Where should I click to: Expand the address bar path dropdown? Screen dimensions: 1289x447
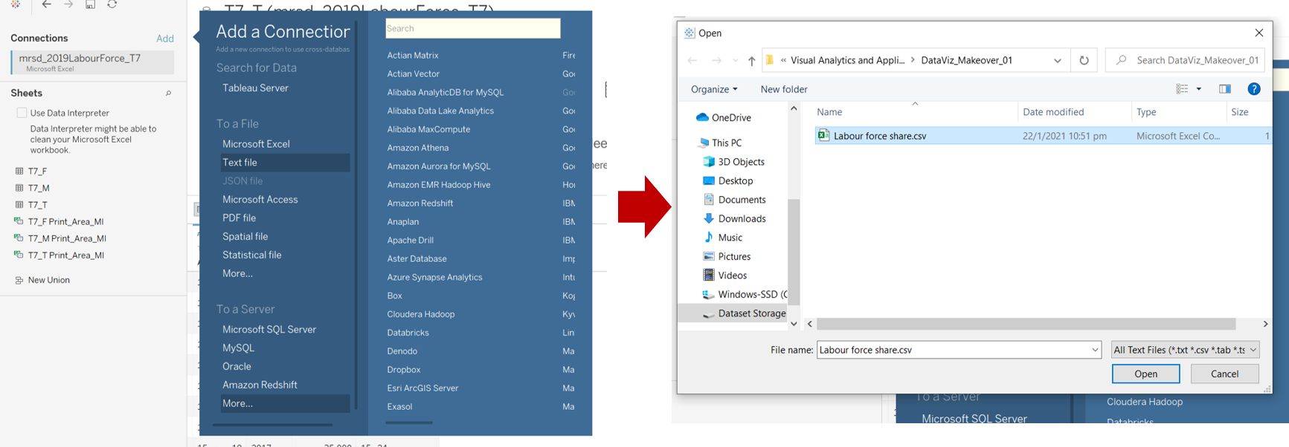pyautogui.click(x=1057, y=61)
